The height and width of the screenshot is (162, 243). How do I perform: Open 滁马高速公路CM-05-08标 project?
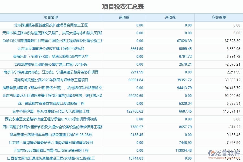click(x=51, y=135)
